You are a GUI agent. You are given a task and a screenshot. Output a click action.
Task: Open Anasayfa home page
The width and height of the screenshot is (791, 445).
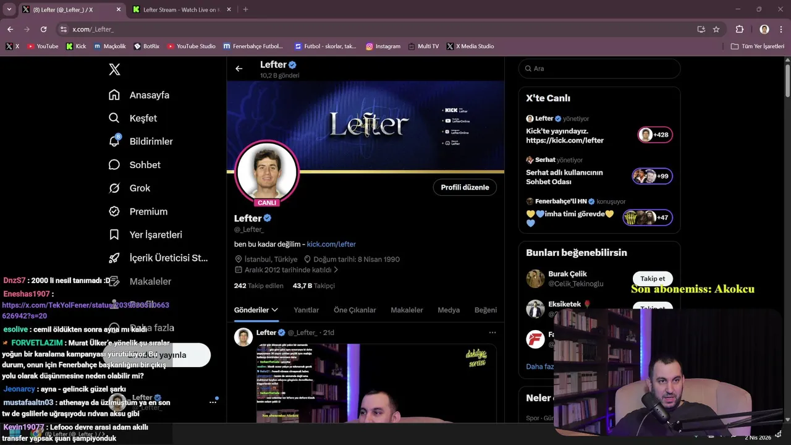pos(139,95)
